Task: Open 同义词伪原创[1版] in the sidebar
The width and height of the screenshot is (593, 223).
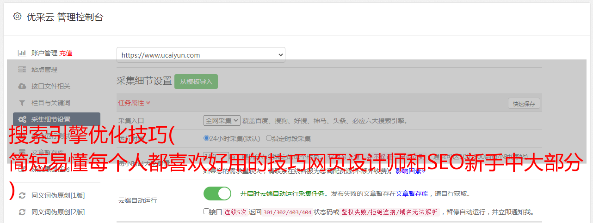Action: [58, 195]
